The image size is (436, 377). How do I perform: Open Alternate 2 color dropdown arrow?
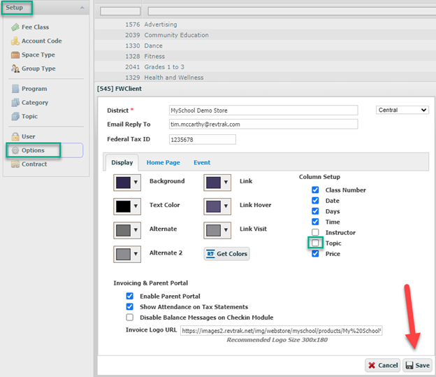[x=136, y=254]
